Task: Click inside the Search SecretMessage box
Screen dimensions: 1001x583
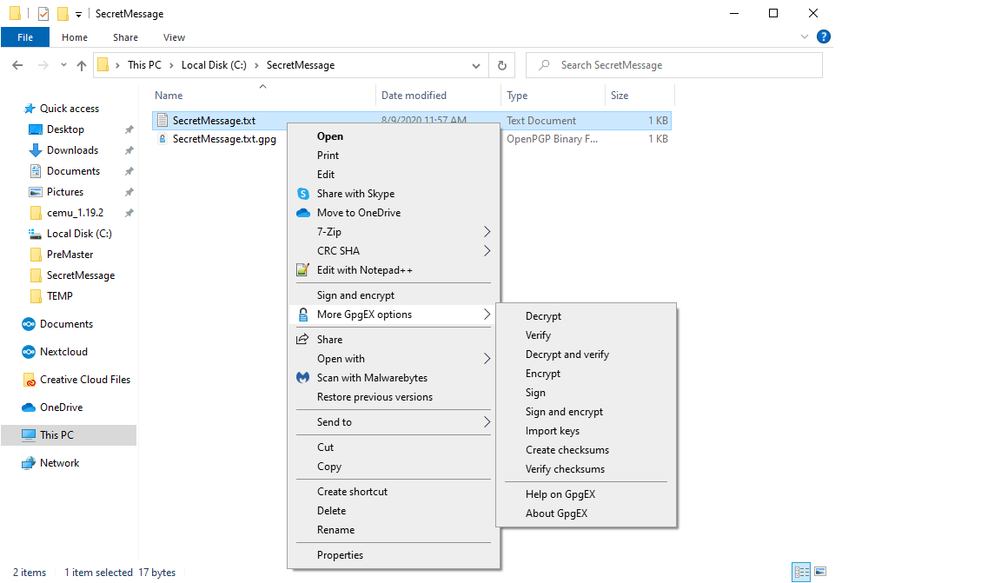Action: (673, 64)
